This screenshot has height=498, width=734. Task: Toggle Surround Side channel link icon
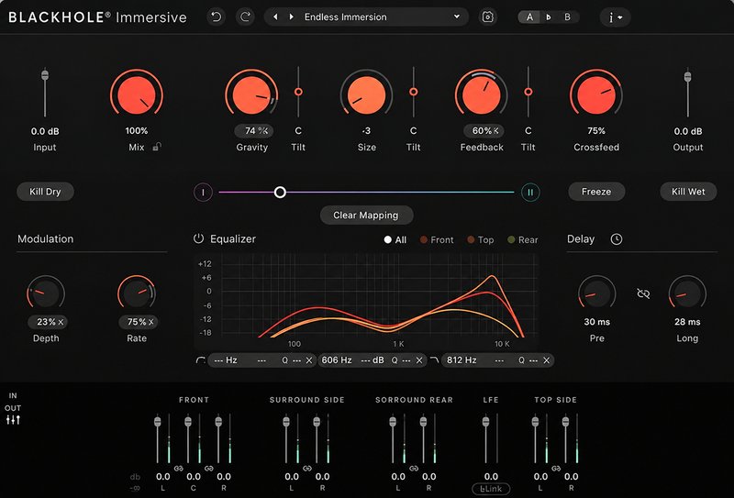coord(307,469)
